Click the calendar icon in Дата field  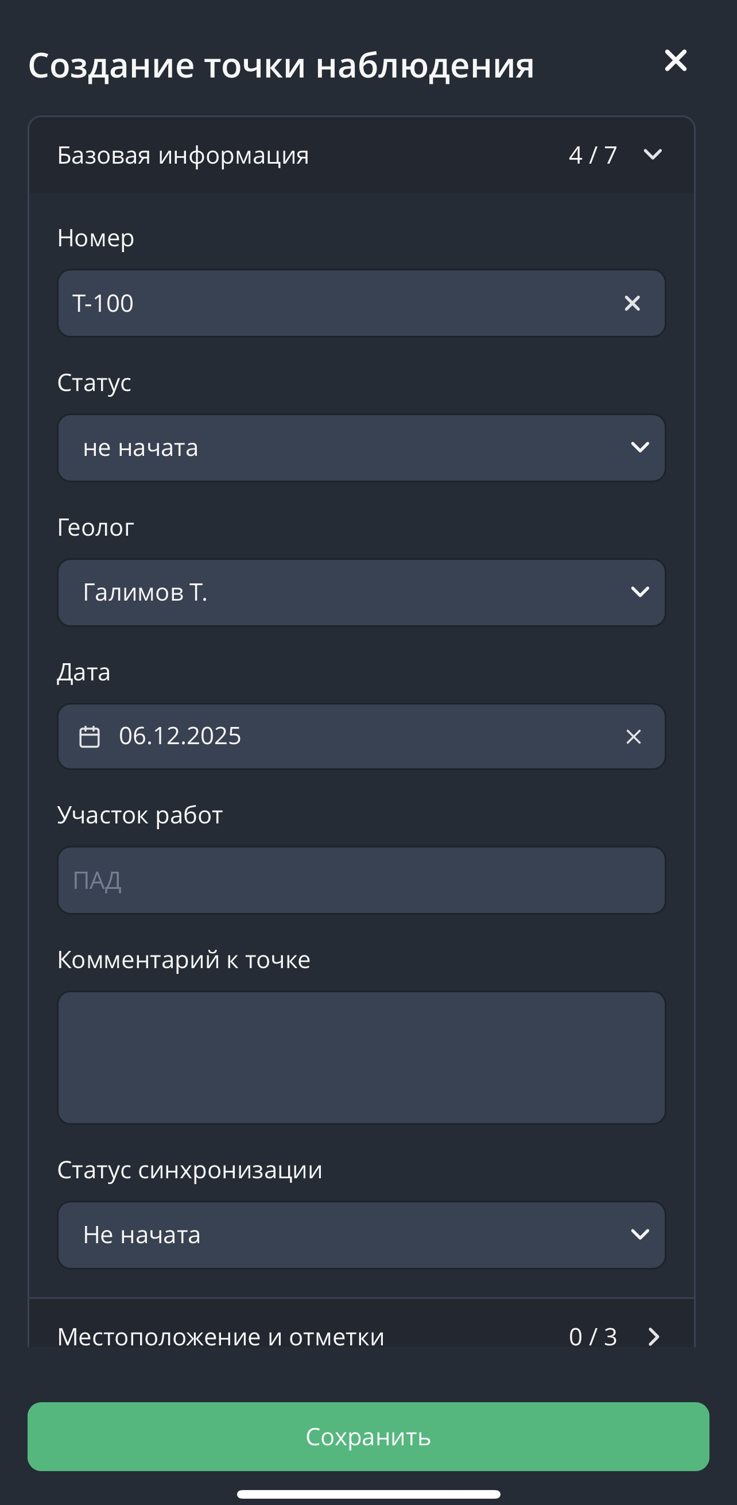click(90, 736)
